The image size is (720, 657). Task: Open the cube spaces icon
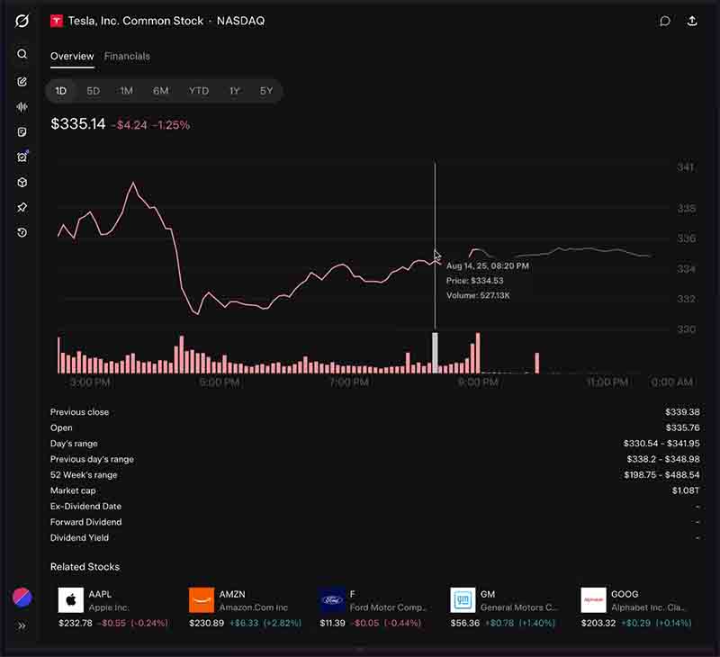pyautogui.click(x=22, y=183)
